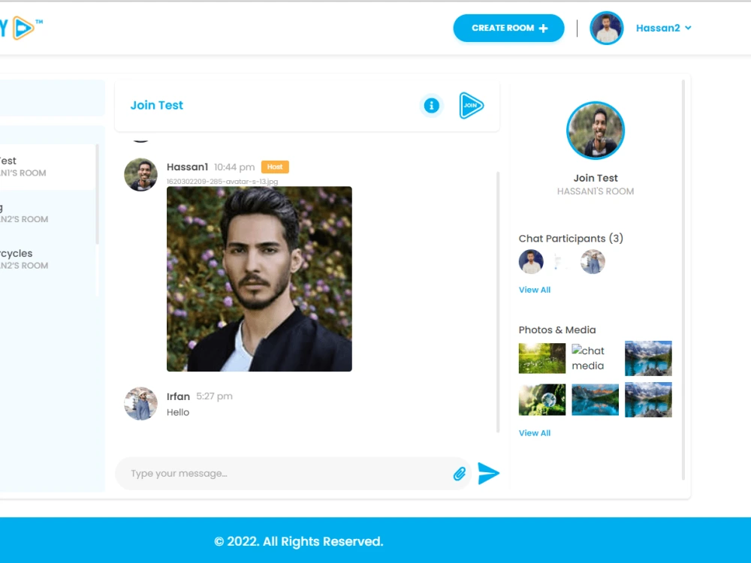The image size is (751, 563).
Task: Click Hassan1's avatar in chat
Action: [140, 175]
